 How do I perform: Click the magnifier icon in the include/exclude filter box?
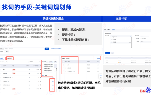pos(6,62)
